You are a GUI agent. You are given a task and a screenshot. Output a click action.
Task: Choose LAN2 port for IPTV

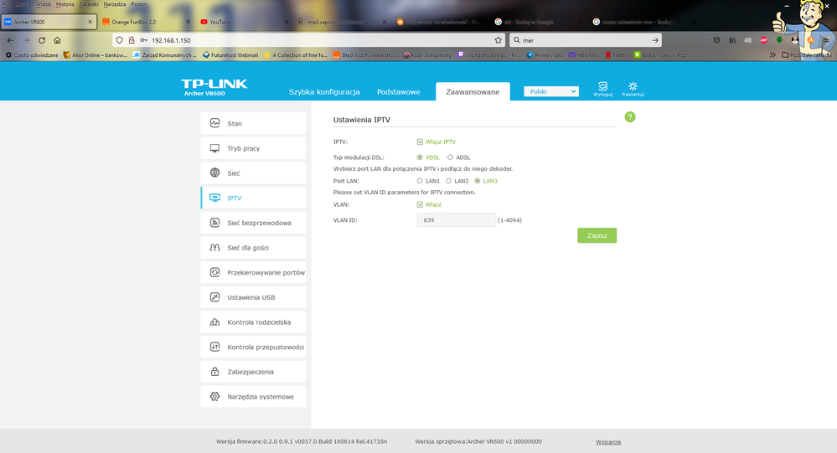point(448,181)
